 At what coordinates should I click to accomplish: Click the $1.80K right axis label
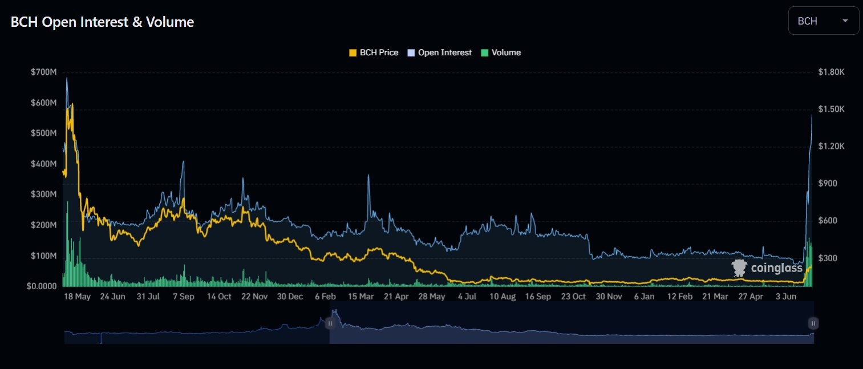(x=830, y=72)
